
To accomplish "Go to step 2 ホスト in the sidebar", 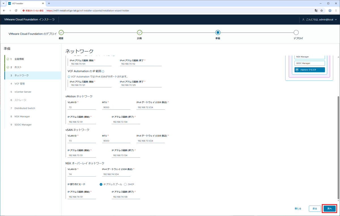I will click(33, 67).
